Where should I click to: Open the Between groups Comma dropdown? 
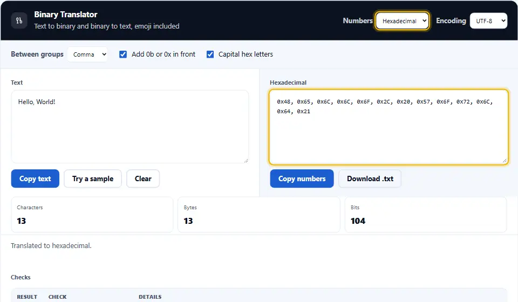87,54
